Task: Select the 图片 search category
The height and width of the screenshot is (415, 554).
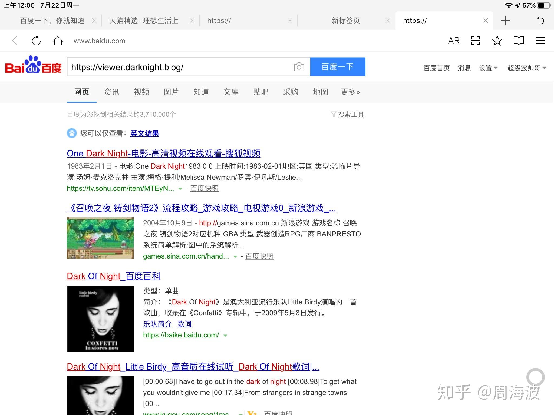Action: click(x=171, y=92)
